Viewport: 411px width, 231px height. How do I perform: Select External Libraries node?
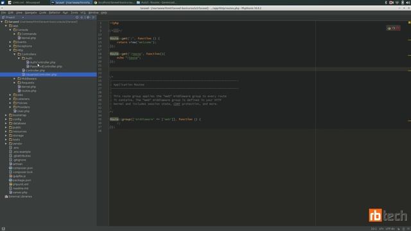coord(18,196)
